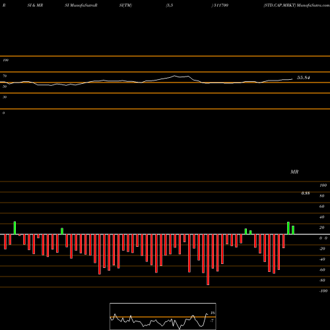
Task: Click the 80 label on MR axis
Action: pyautogui.click(x=322, y=196)
